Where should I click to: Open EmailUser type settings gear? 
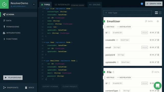(x=158, y=21)
